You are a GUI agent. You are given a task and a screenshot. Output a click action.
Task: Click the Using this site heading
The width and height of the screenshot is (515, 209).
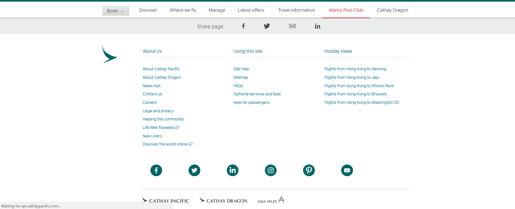click(x=248, y=51)
